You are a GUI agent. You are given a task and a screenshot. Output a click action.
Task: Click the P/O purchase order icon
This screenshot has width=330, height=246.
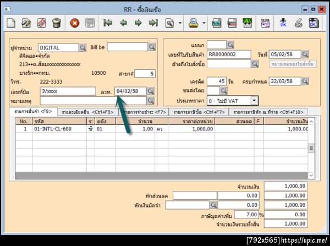pos(247,23)
